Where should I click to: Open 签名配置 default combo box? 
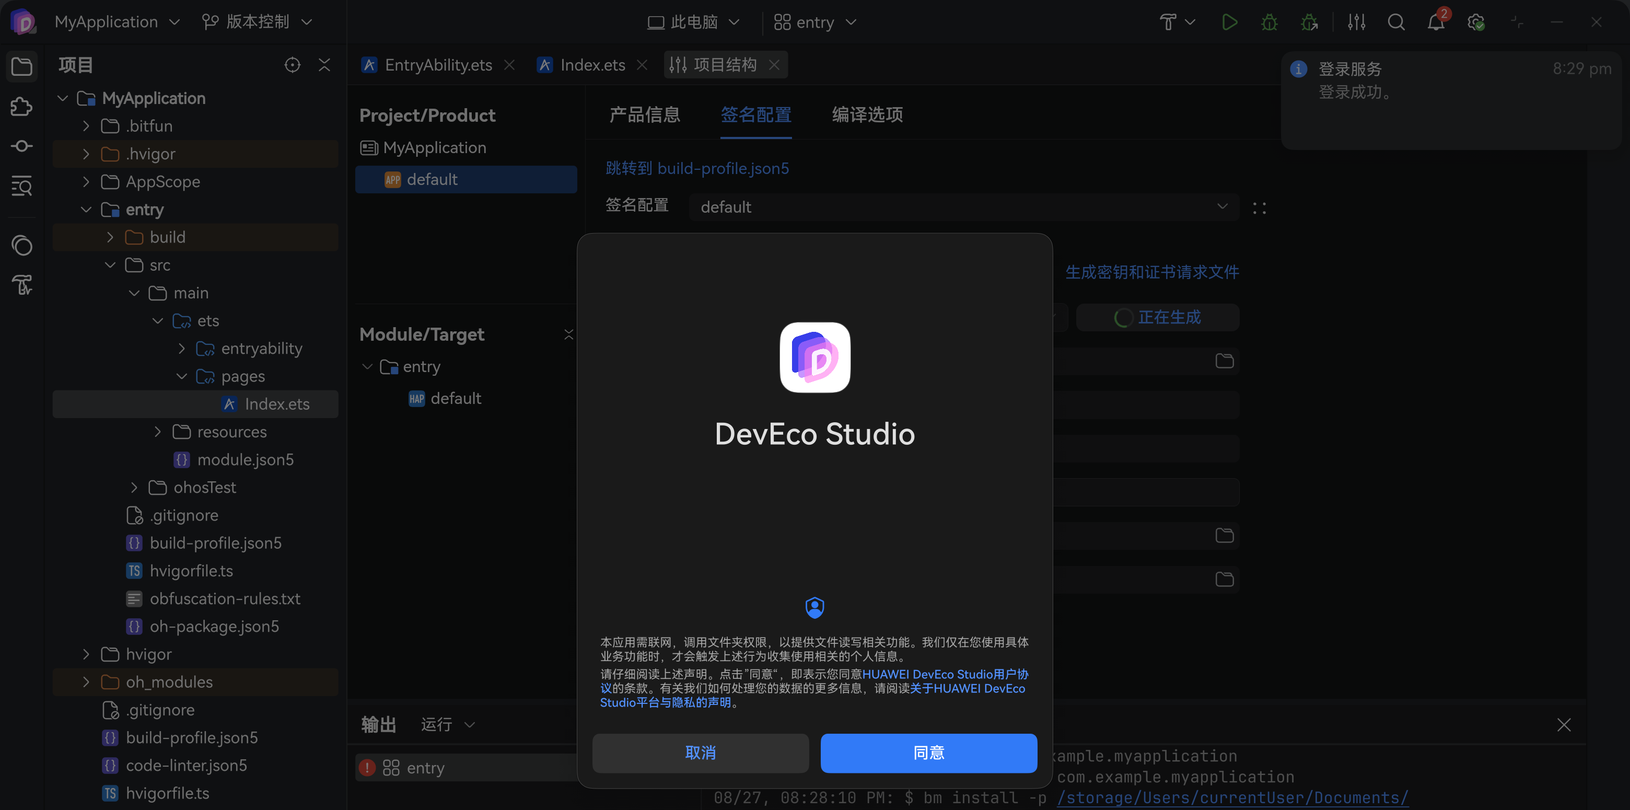point(964,207)
